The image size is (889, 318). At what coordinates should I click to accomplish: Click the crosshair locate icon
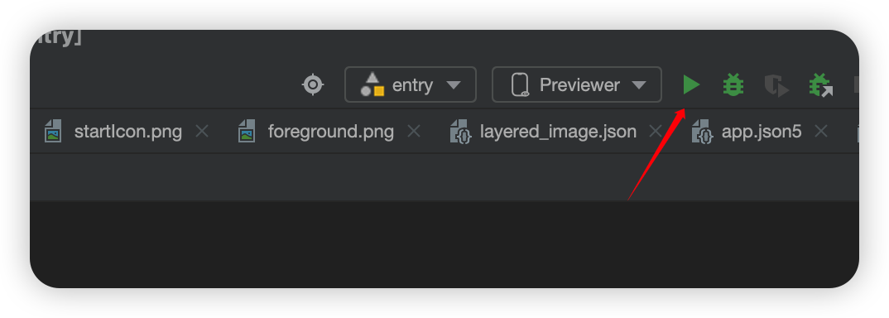313,85
